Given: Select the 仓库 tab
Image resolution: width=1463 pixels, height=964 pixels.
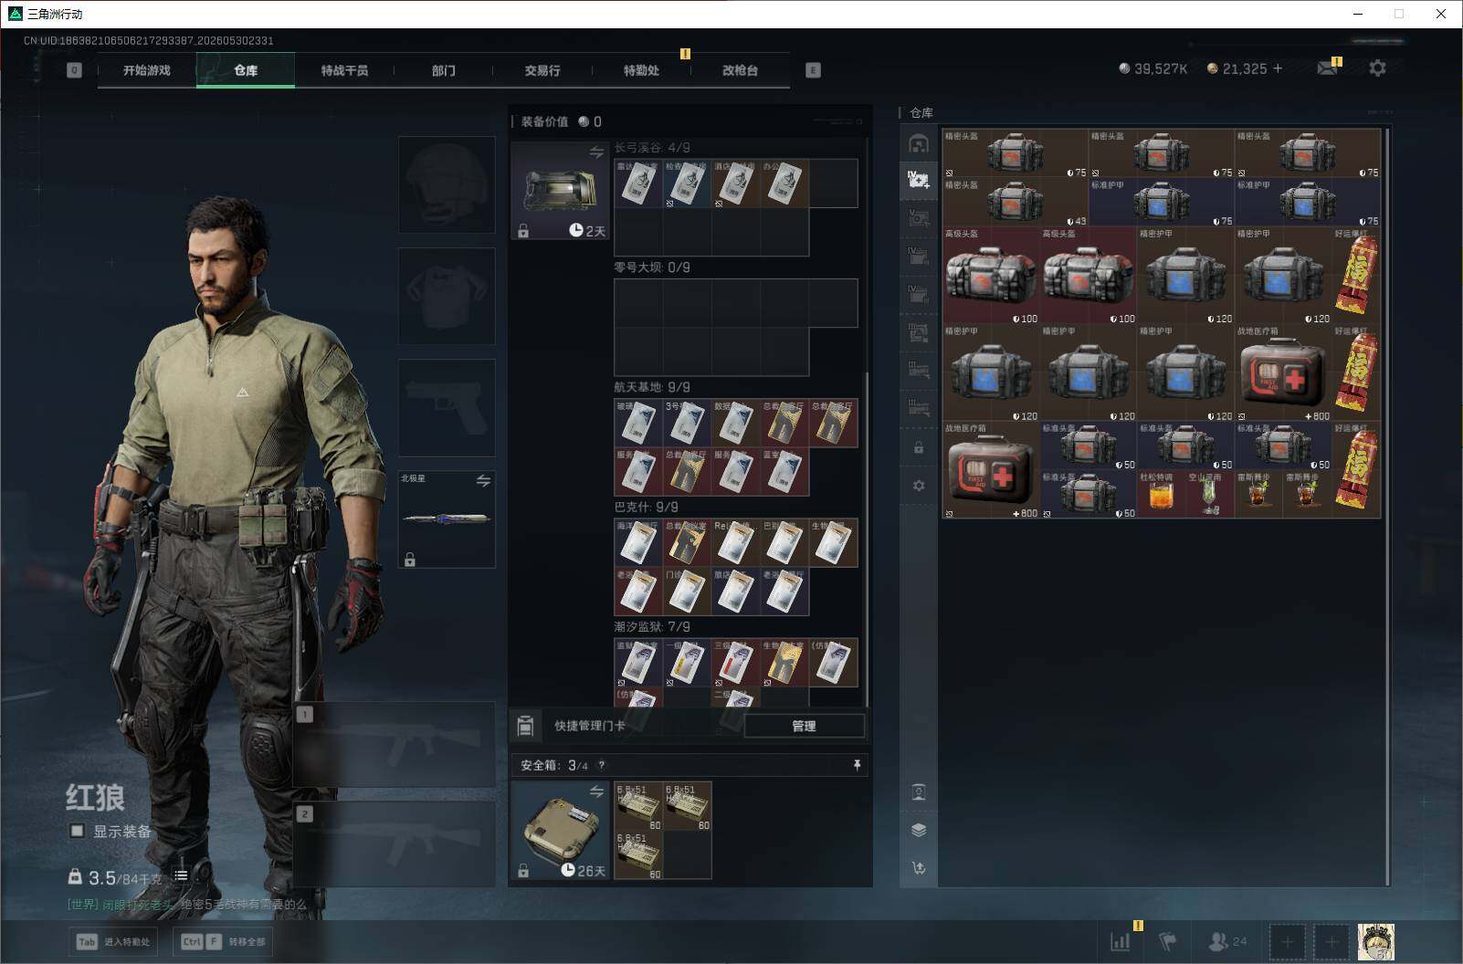Looking at the screenshot, I should (246, 70).
